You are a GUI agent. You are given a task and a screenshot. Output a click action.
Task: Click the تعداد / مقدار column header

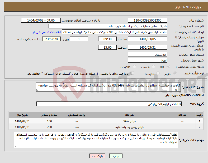coord(49,115)
